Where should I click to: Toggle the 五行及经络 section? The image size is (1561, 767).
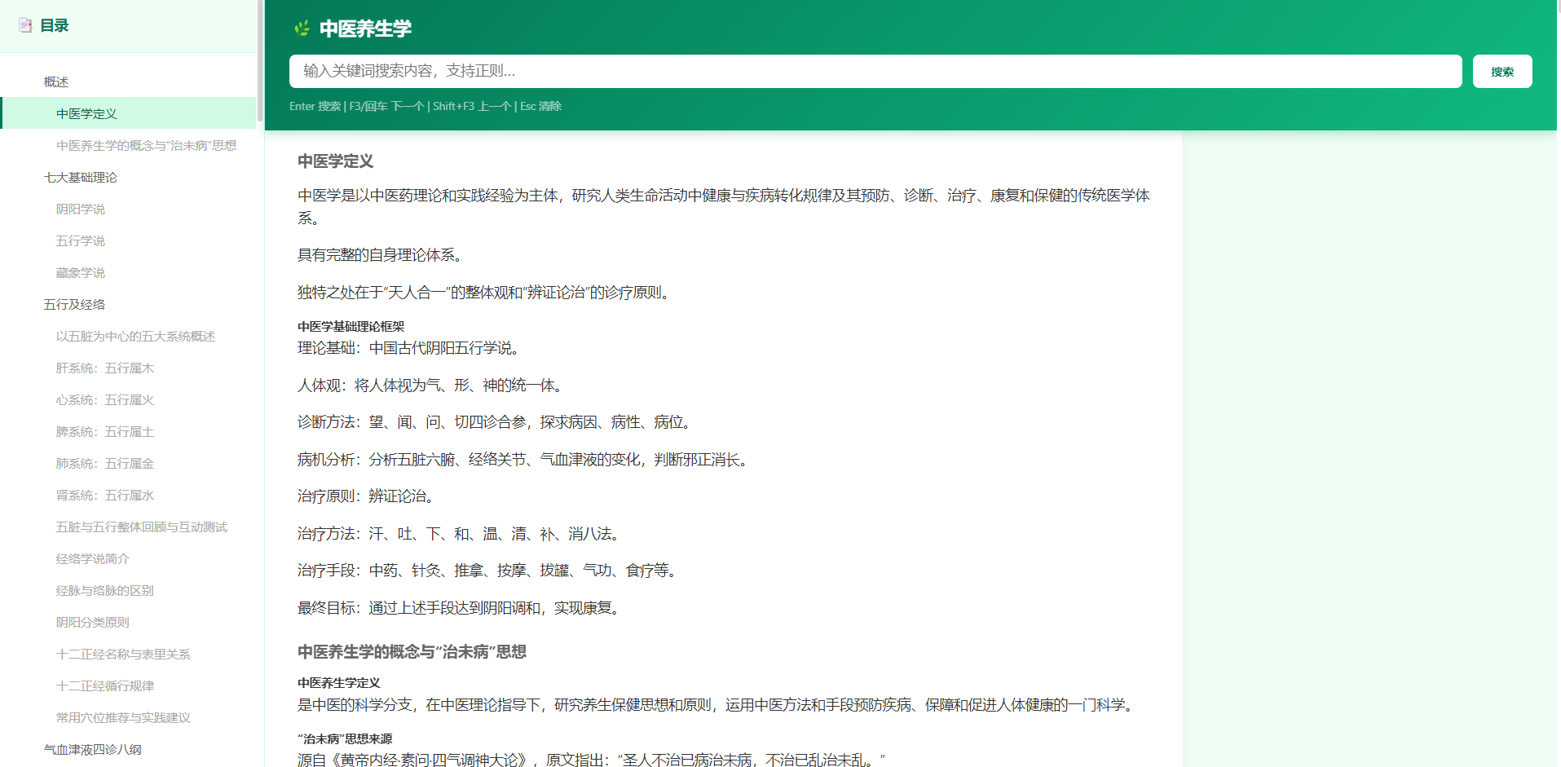coord(74,304)
